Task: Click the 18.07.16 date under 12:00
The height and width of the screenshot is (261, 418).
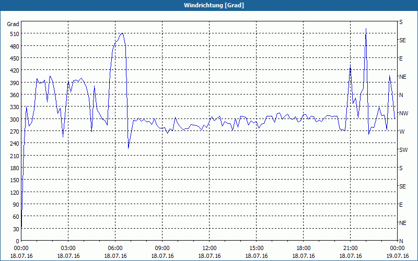Action: point(210,256)
